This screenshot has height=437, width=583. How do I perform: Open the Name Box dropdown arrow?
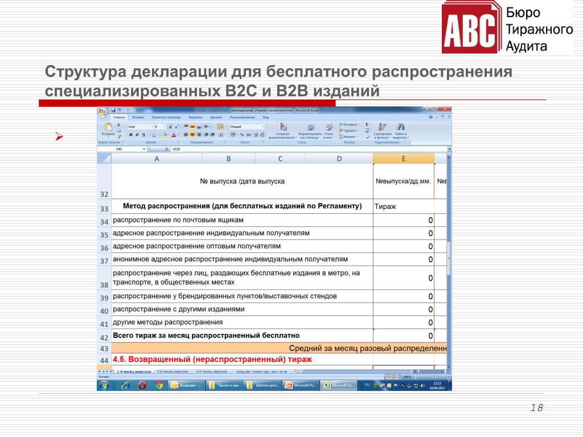tap(144, 149)
